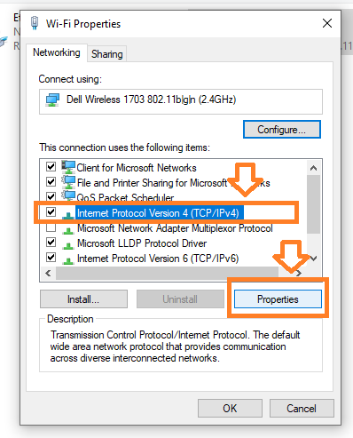Click the Client for Microsoft Networks icon
353x438 pixels.
coord(68,167)
